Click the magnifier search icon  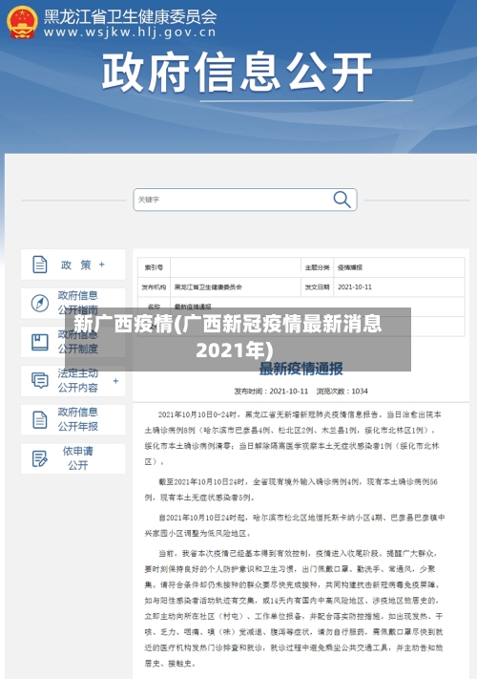[342, 200]
